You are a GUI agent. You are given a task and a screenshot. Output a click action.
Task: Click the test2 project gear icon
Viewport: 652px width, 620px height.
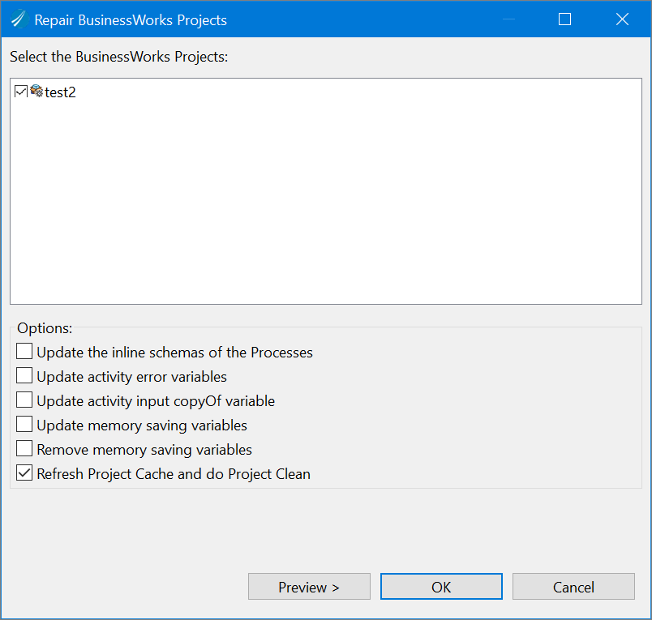(36, 91)
